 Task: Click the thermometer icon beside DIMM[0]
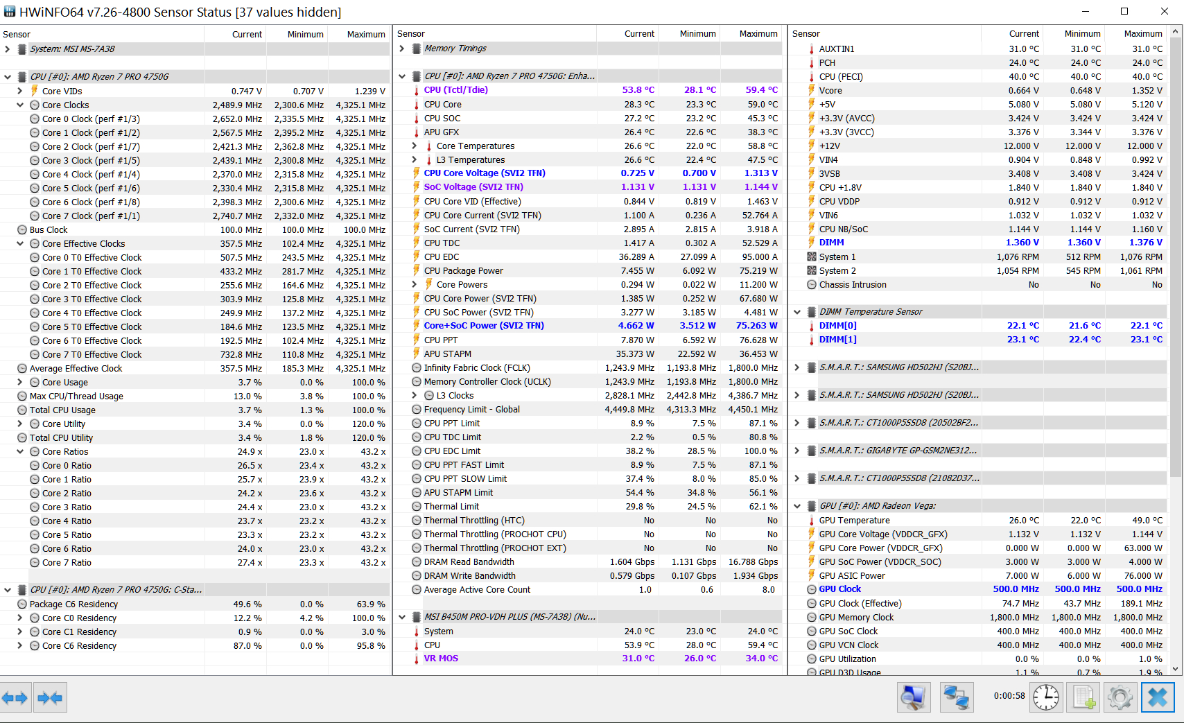tap(811, 326)
